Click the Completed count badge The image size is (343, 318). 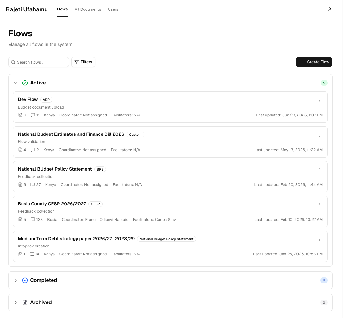[x=324, y=280]
